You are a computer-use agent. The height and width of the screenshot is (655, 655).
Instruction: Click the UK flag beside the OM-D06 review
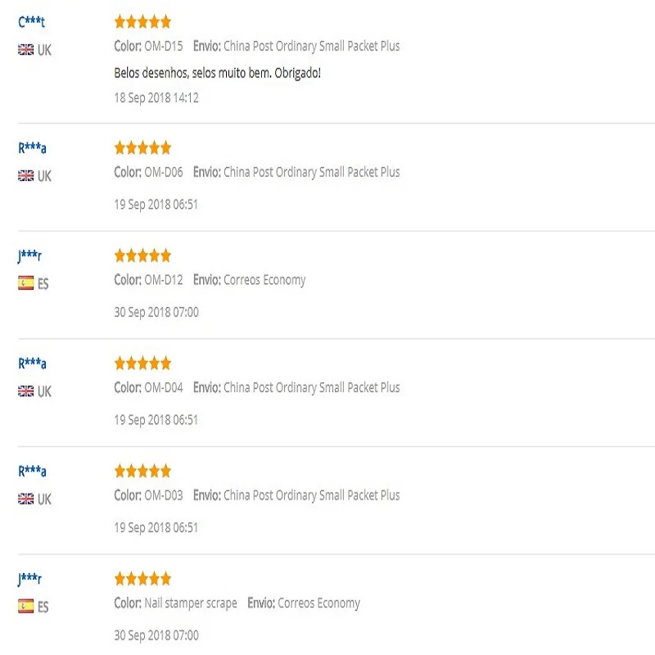point(26,176)
